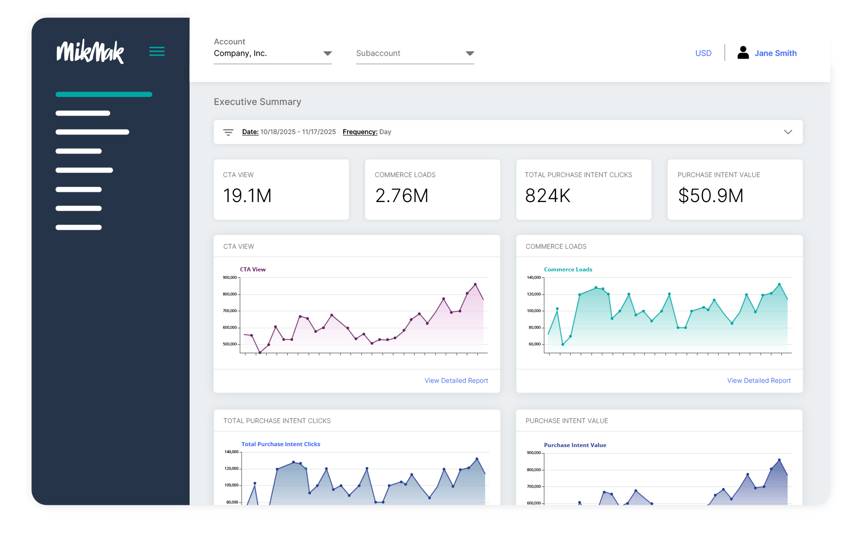Select the bottom sidebar navigation item
Screen dimensions: 862x540
coord(79,227)
